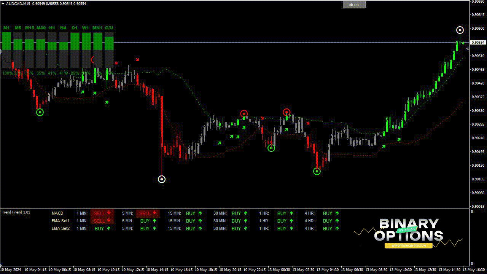The height and width of the screenshot is (274, 487).
Task: Click the EMA Set1 1 MIN SELL indicator
Action: pyautogui.click(x=102, y=221)
